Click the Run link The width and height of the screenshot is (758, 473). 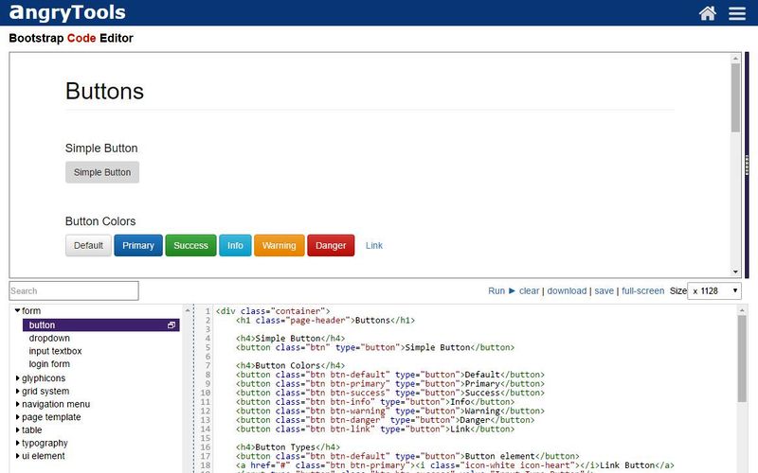coord(496,291)
